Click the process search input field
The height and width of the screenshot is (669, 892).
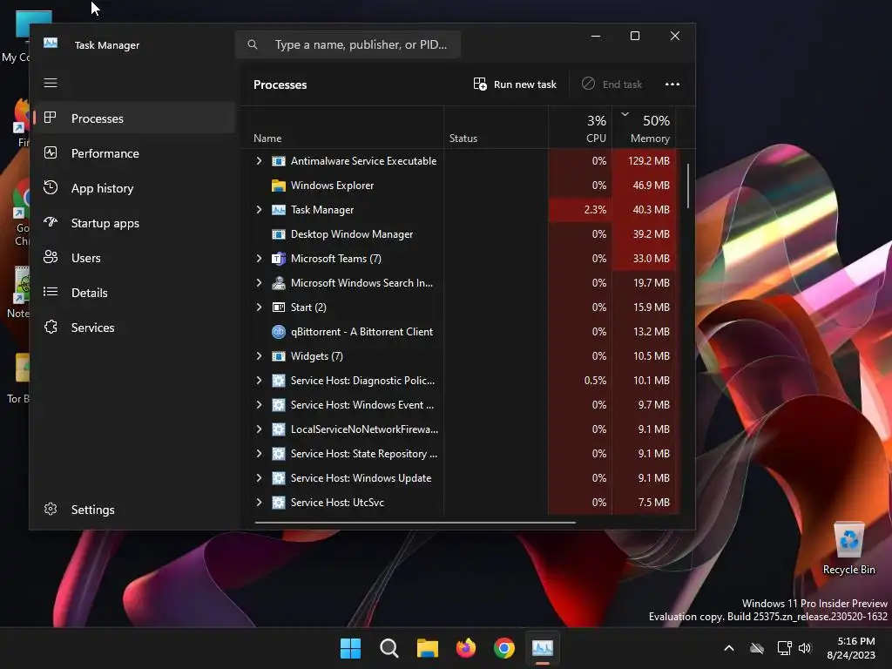tap(348, 44)
